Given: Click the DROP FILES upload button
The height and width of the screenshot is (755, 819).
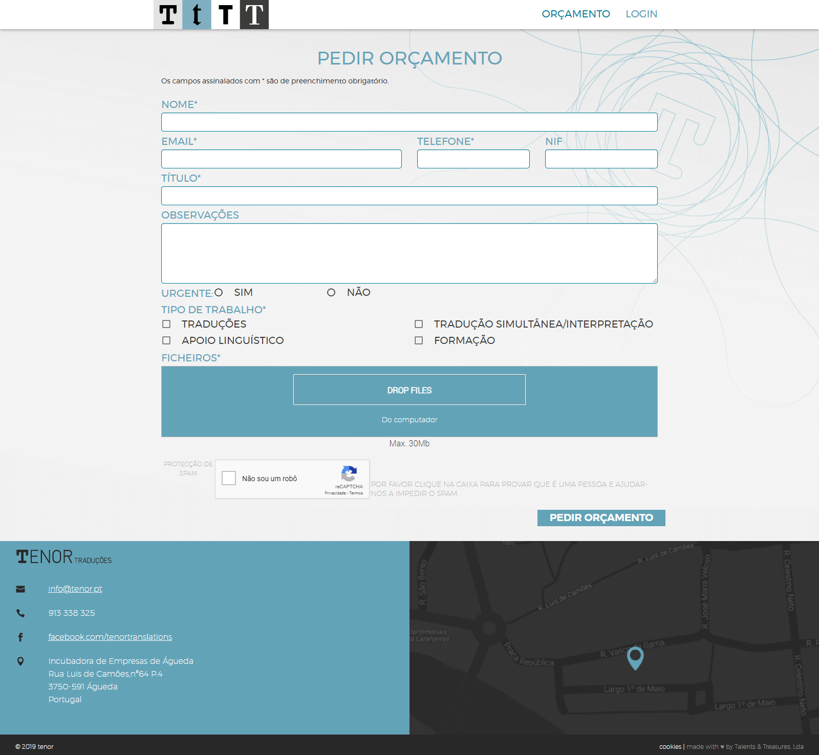Looking at the screenshot, I should [x=409, y=390].
